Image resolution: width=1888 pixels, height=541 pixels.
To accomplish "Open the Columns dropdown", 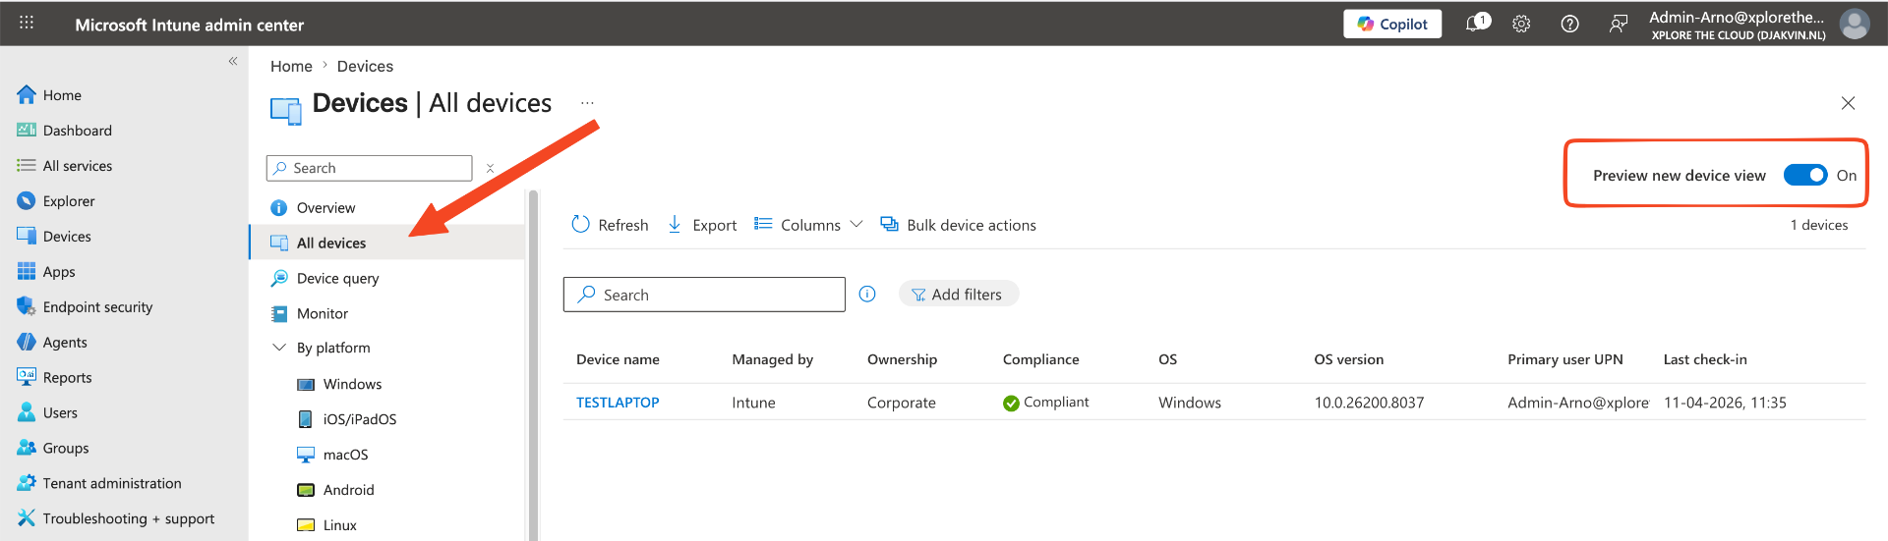I will [808, 225].
